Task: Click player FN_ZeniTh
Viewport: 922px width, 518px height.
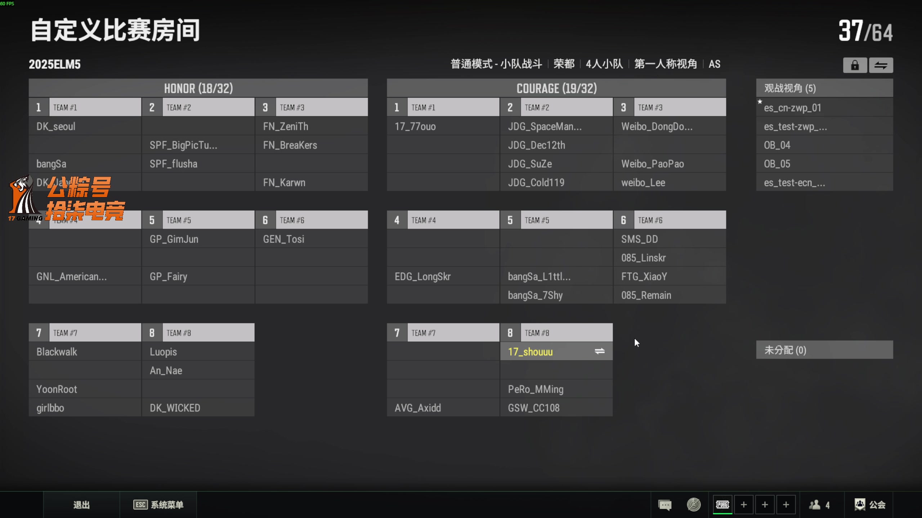Action: 312,126
